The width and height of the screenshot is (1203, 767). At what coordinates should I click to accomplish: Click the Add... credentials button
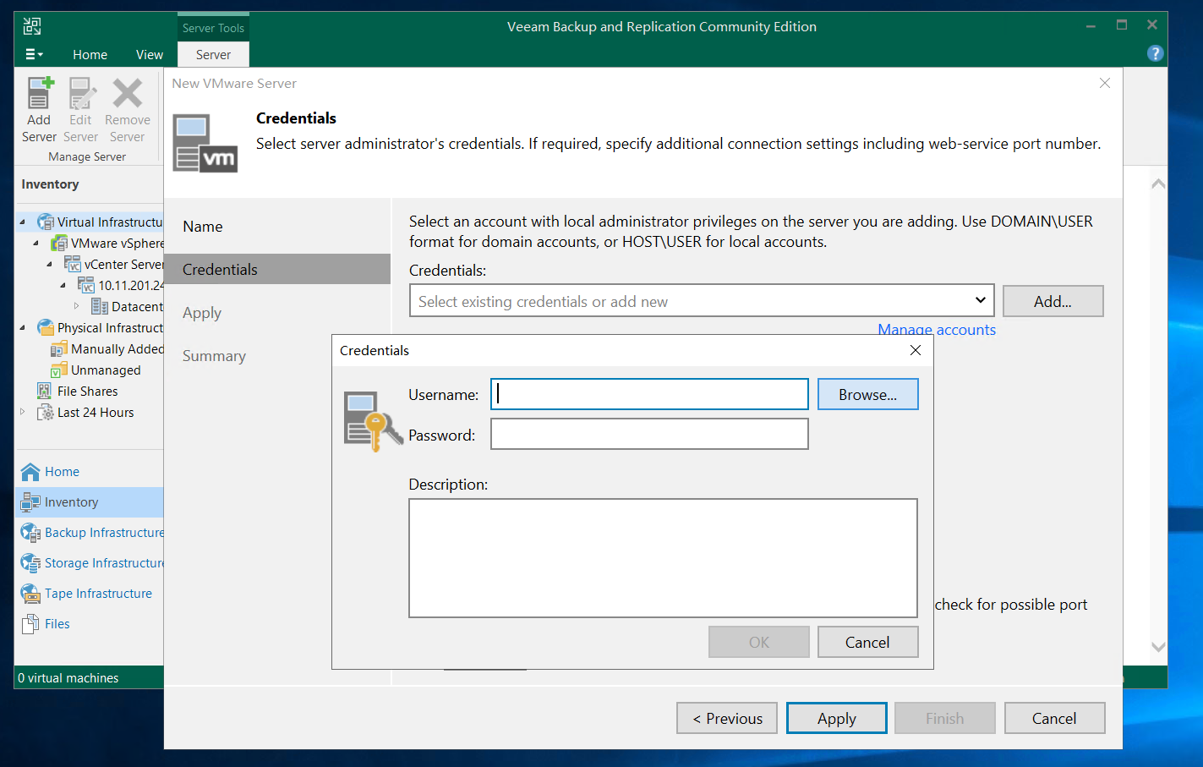1053,301
